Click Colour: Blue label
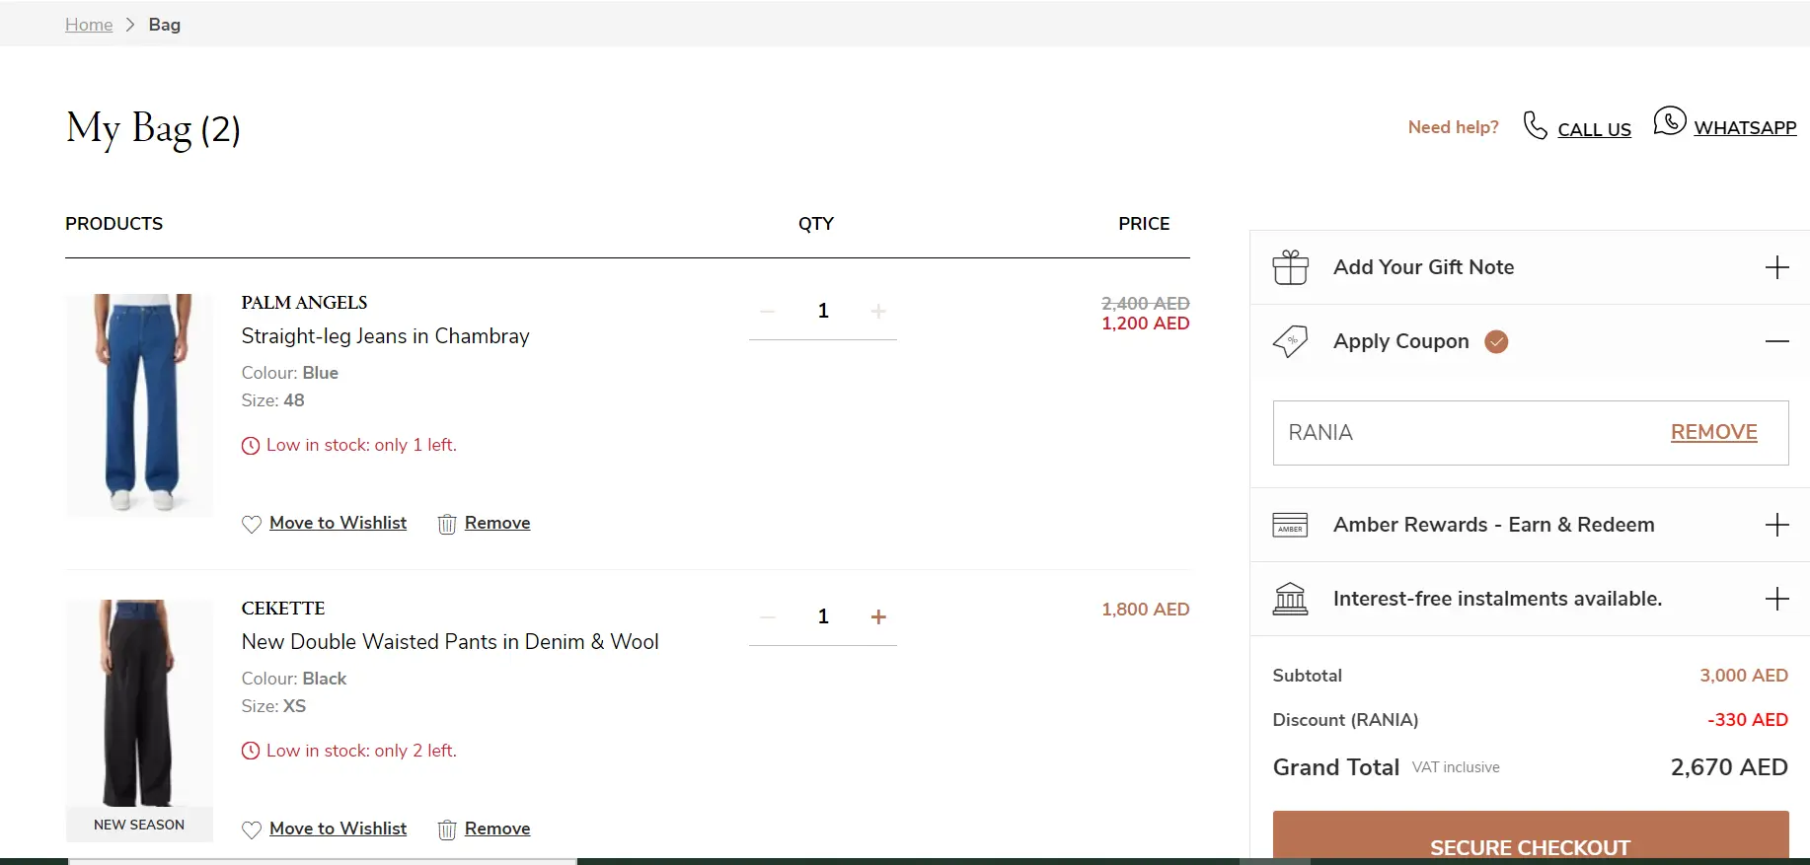The height and width of the screenshot is (865, 1810). 290,373
